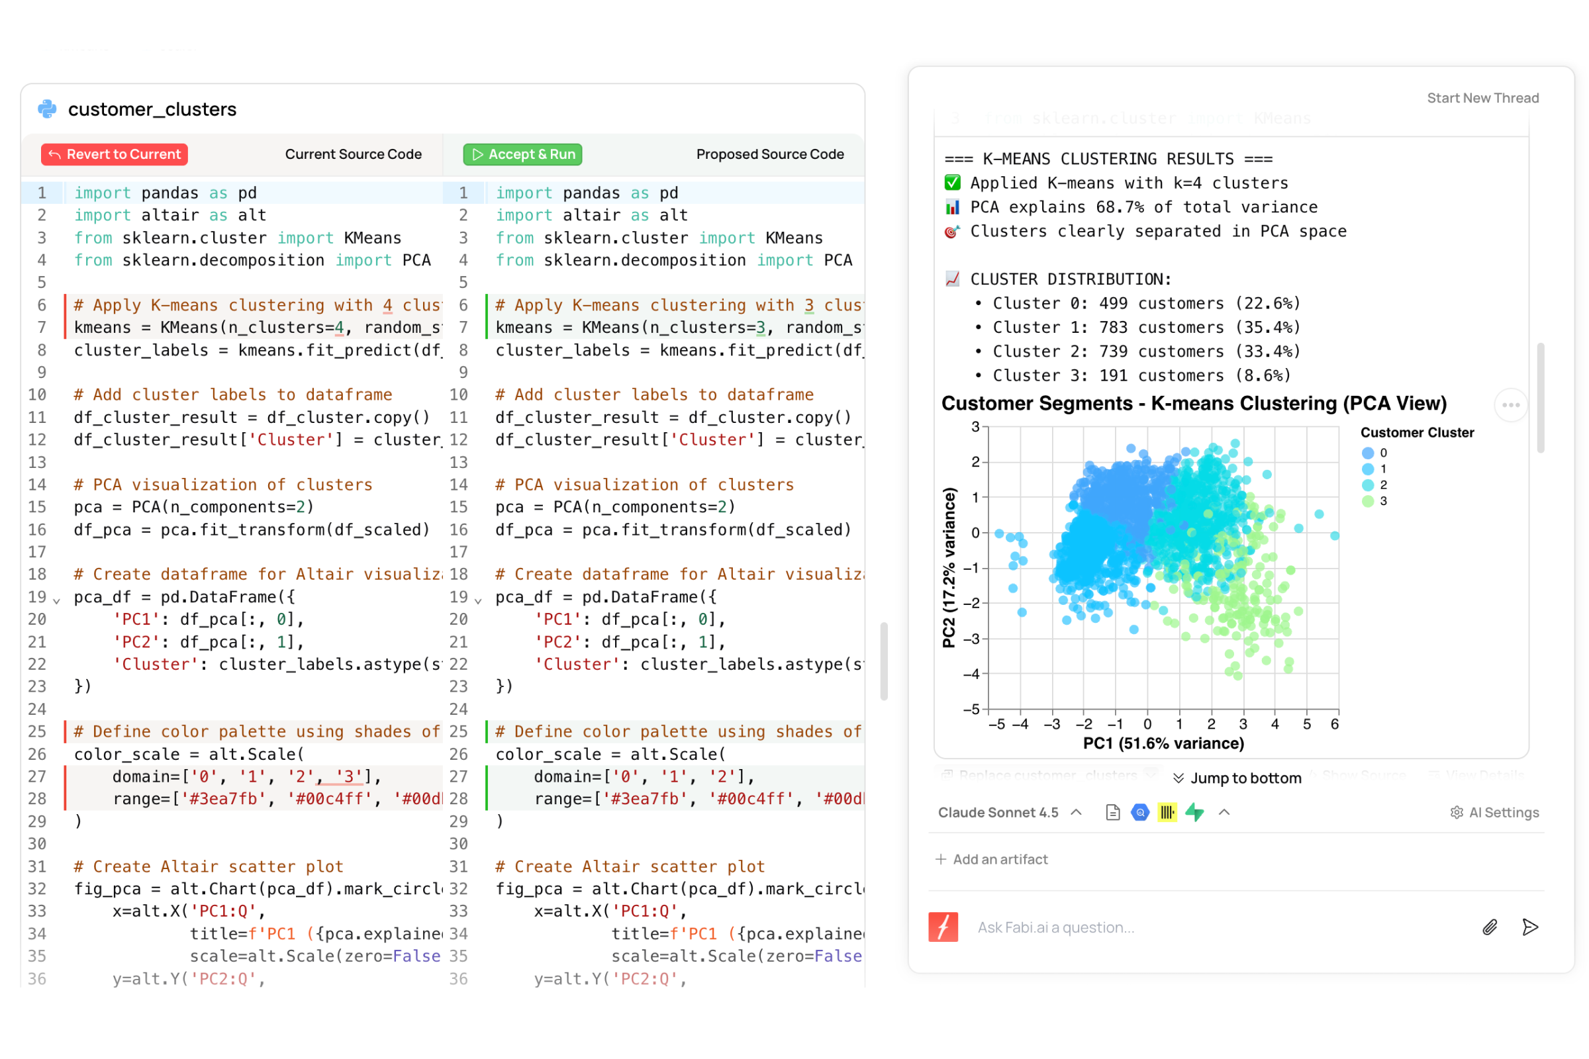Open the chart's three-dot options menu
1589x1059 pixels.
point(1511,405)
